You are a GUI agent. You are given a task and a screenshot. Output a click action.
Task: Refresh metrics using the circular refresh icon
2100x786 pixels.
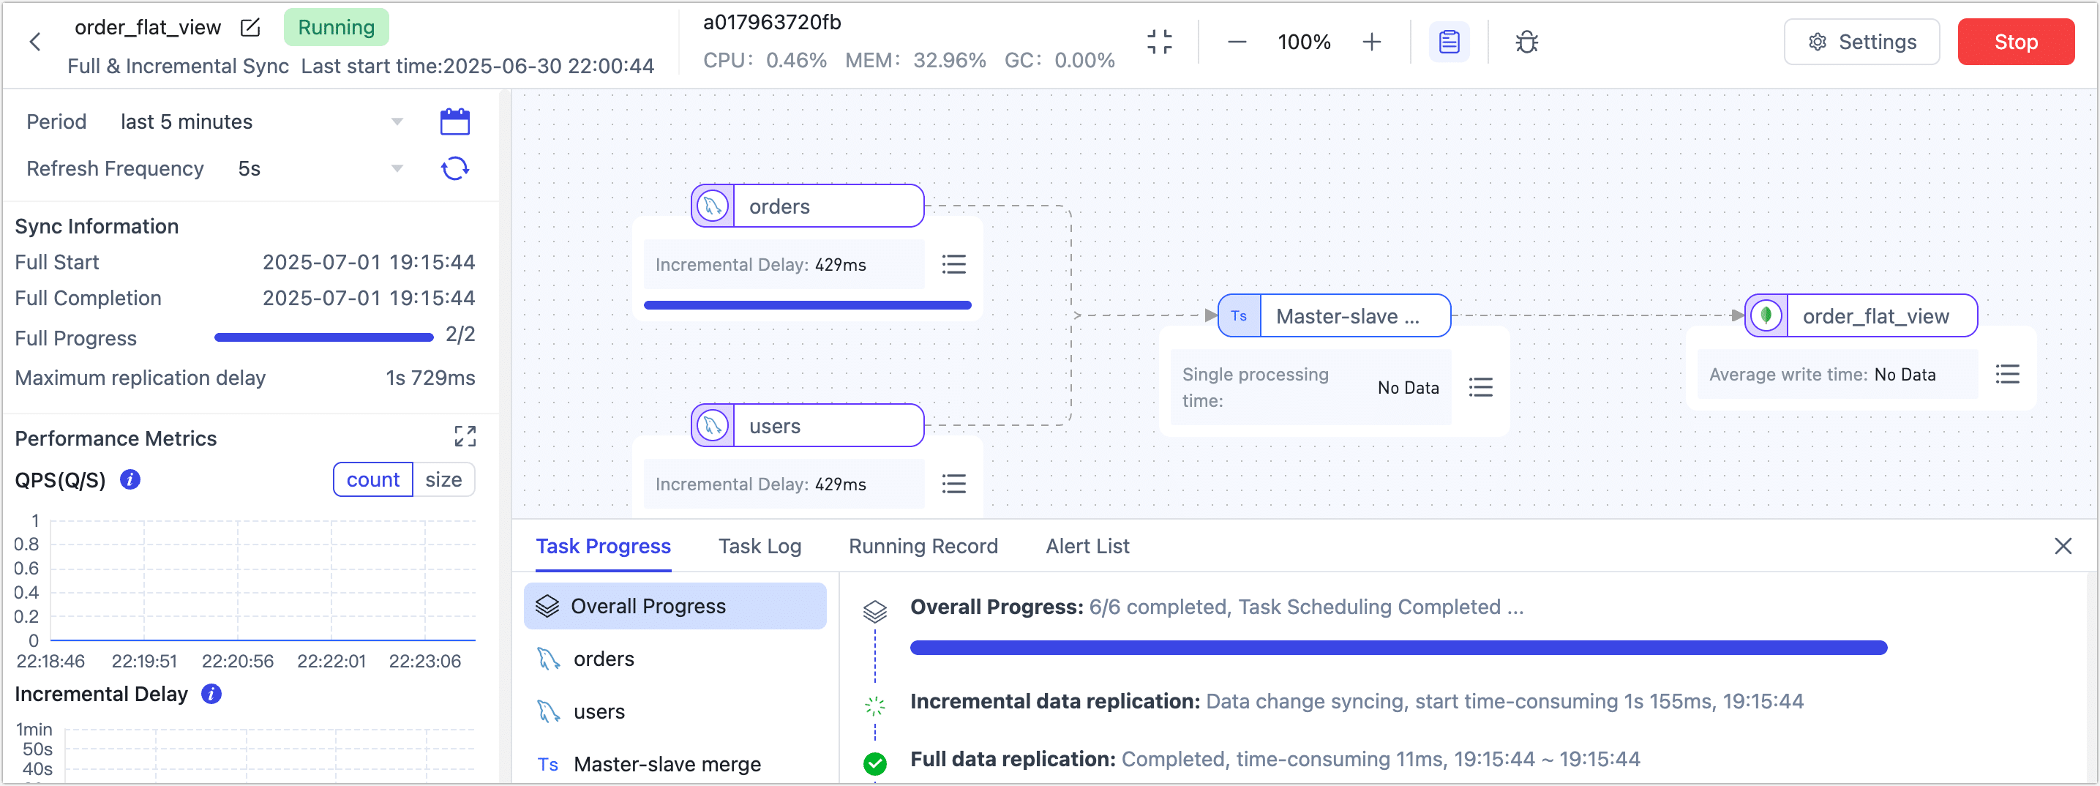click(x=455, y=168)
